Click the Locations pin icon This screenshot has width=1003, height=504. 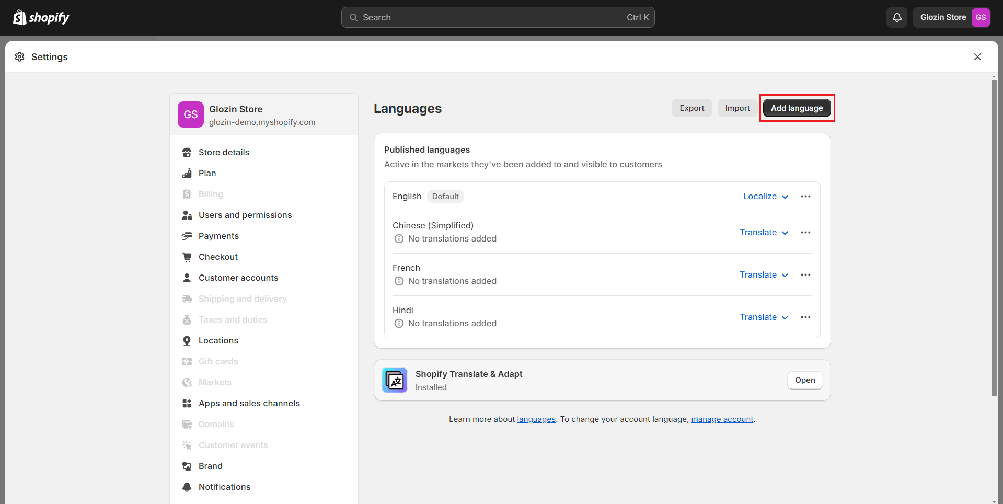[187, 341]
